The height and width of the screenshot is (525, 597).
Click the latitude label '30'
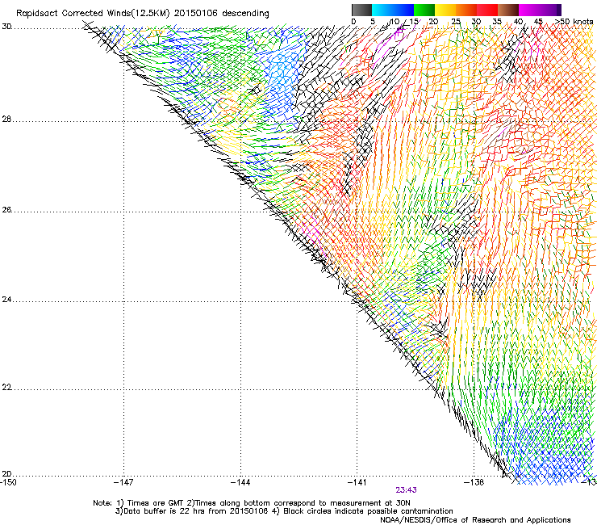[6, 27]
